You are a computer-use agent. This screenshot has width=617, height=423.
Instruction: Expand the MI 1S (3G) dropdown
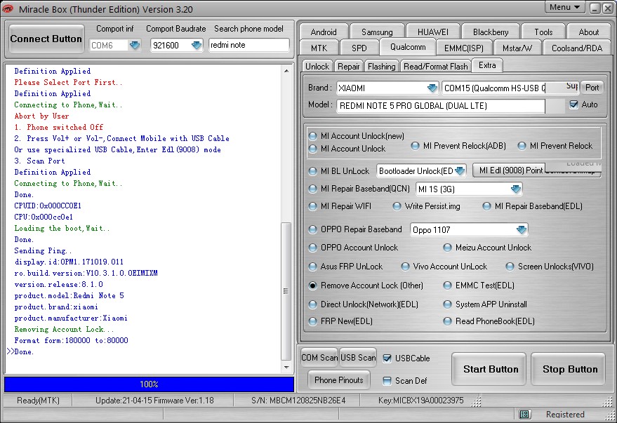click(x=515, y=189)
